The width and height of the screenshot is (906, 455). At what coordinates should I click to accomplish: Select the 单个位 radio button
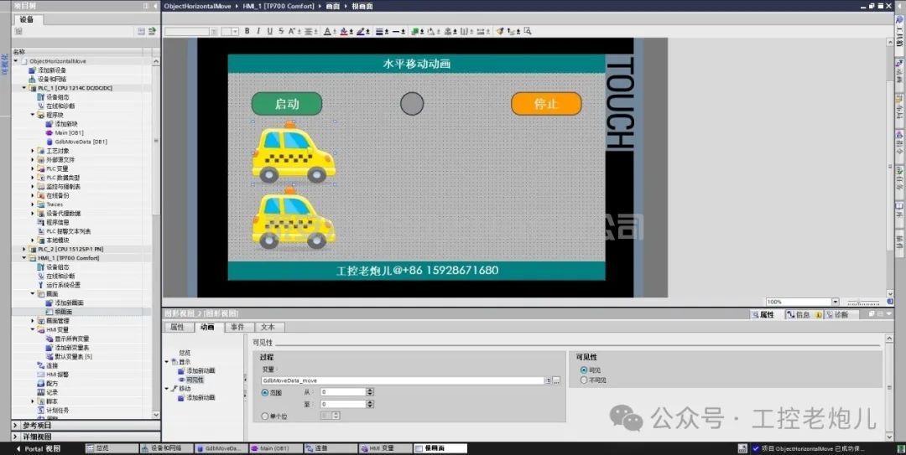click(x=265, y=416)
